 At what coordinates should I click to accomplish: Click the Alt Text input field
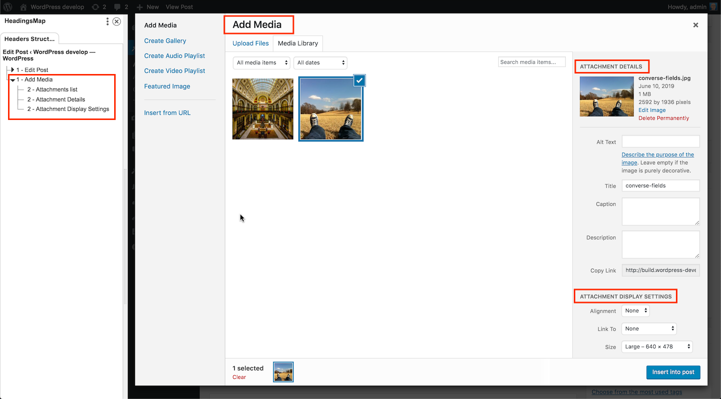[660, 141]
